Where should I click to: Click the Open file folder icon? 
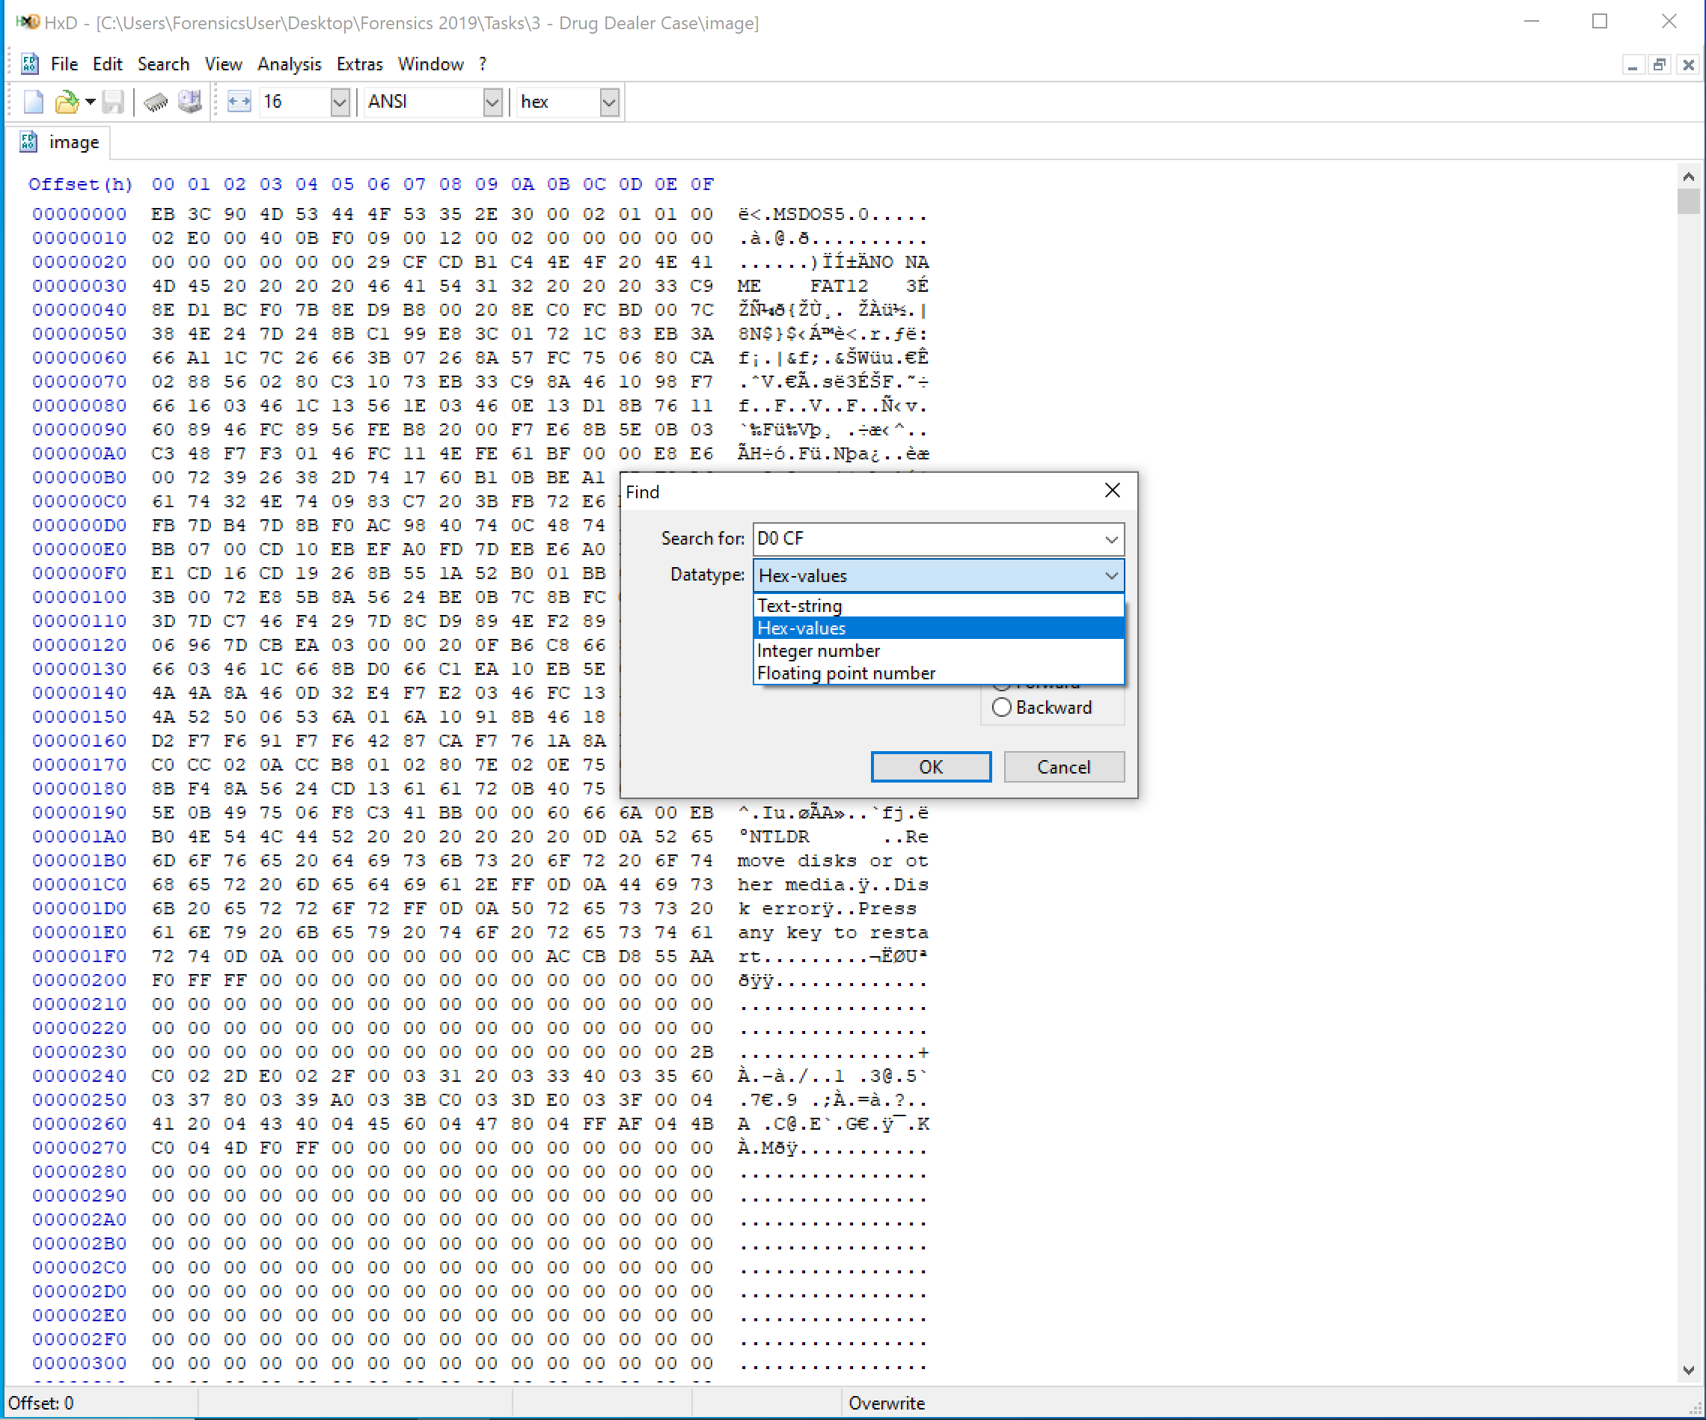tap(67, 102)
